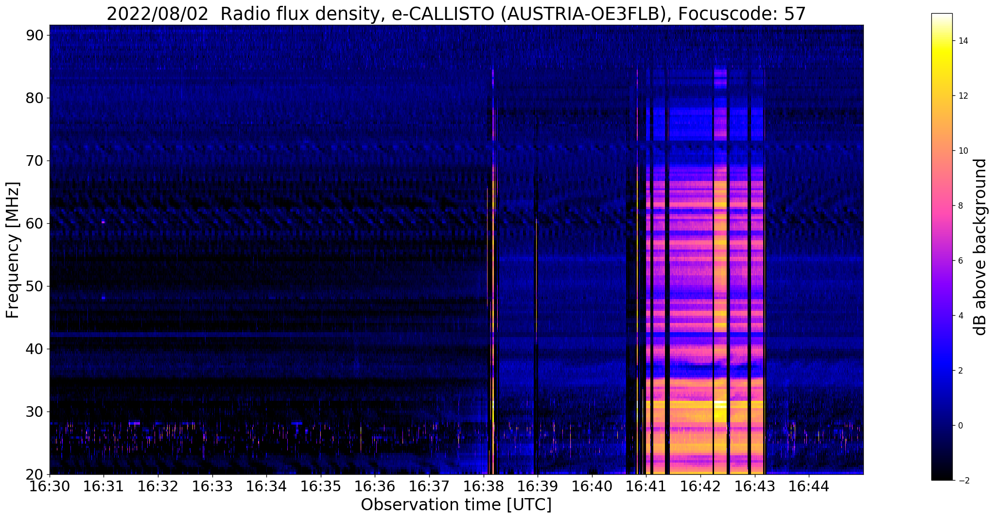Click the narrow burst streak just after 16:38
Screen dimensions: 995x519
493,272
